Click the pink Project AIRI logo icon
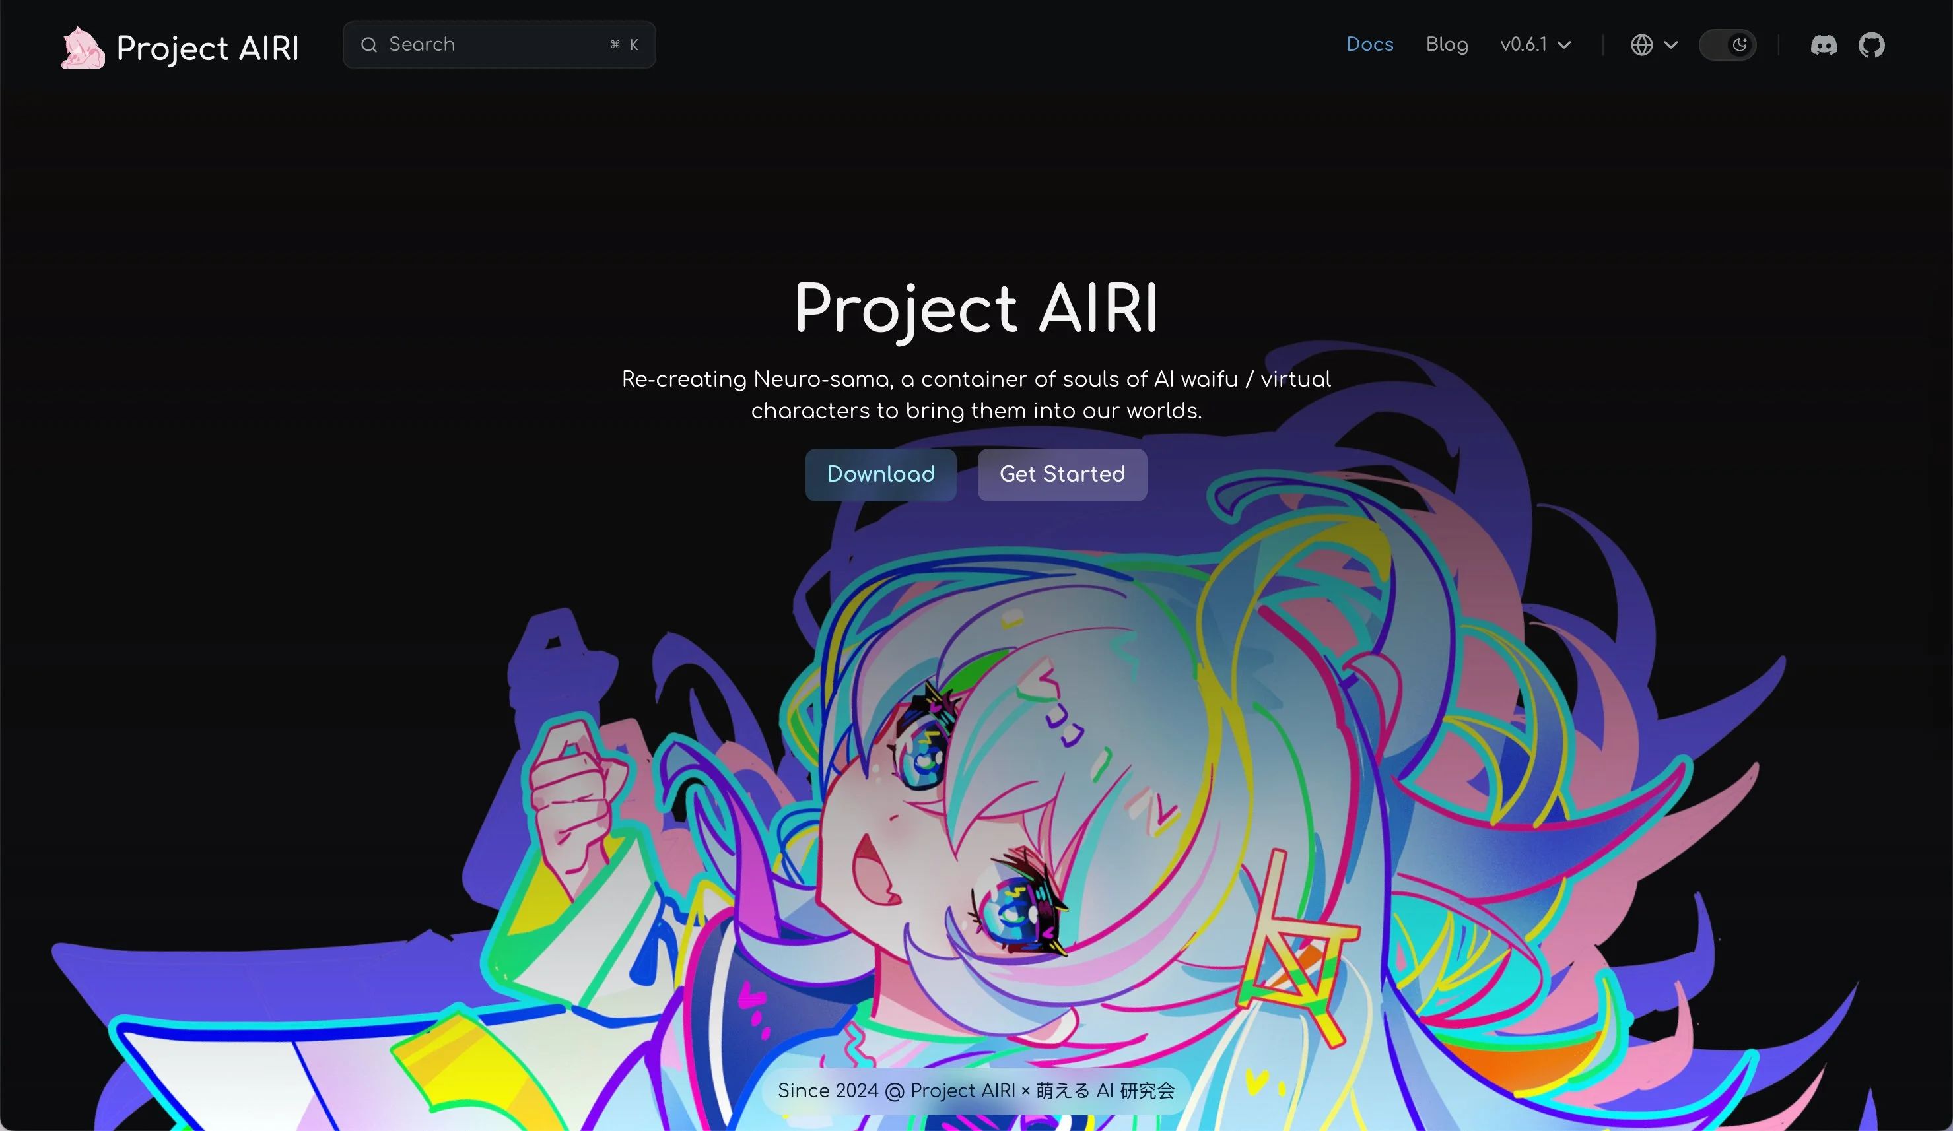1953x1131 pixels. pyautogui.click(x=83, y=48)
